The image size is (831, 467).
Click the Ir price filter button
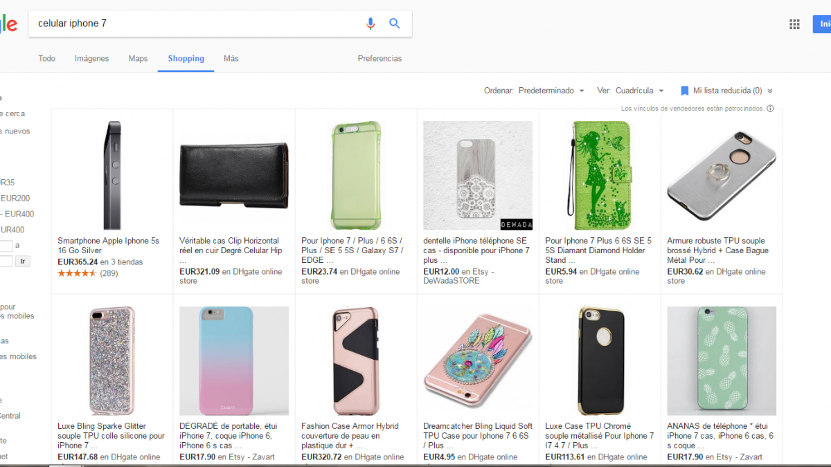coord(24,262)
